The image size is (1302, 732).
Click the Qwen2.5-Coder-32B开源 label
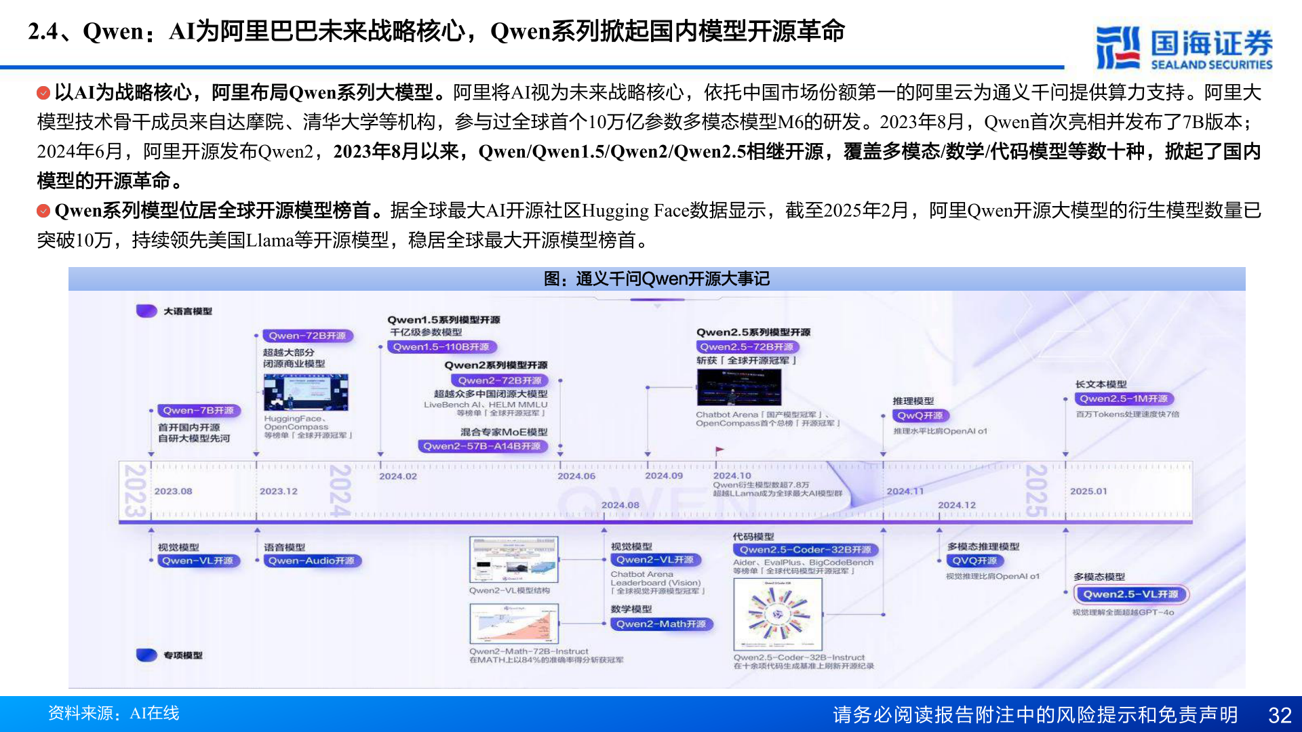[805, 550]
